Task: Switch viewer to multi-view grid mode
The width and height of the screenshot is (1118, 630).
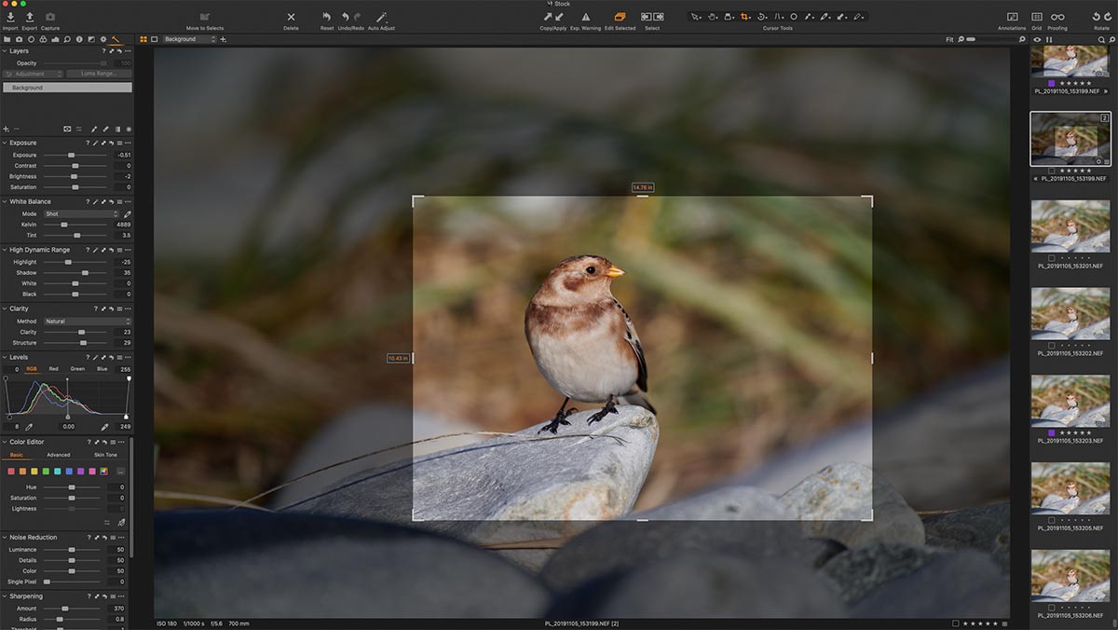Action: (x=143, y=39)
